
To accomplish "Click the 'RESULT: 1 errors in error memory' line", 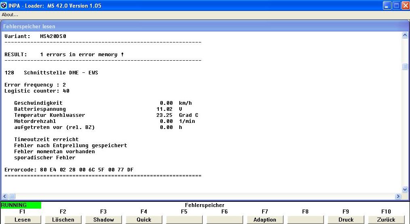I will tap(64, 55).
